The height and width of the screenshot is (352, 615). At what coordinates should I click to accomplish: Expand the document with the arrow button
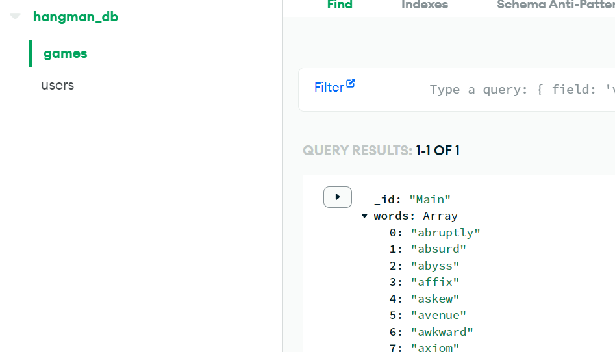pyautogui.click(x=337, y=197)
